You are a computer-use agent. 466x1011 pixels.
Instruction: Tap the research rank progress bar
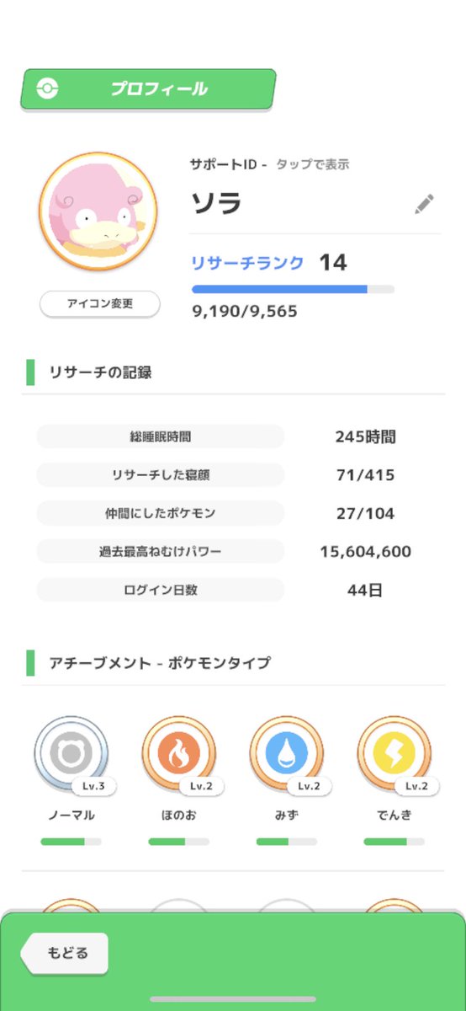pos(293,289)
